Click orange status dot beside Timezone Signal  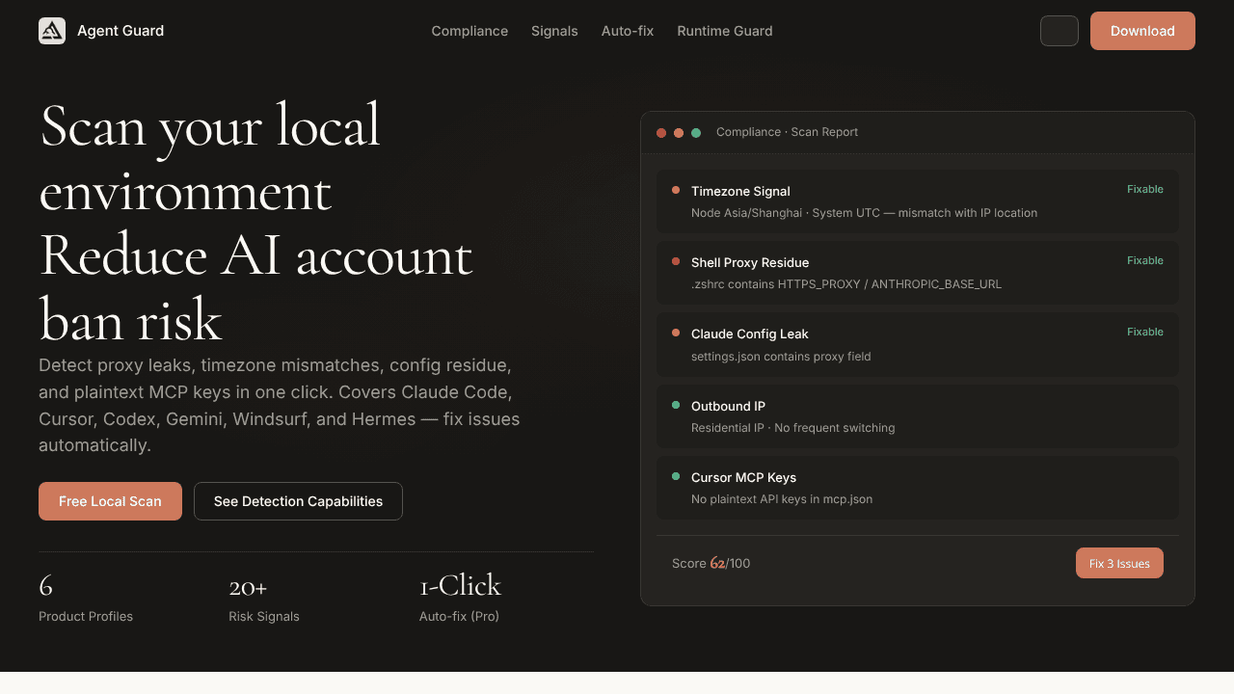click(676, 190)
